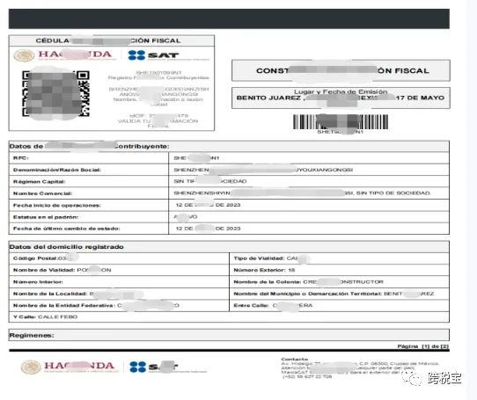The image size is (477, 400).
Task: Click the Estatus en el padrón label
Action: tap(46, 217)
